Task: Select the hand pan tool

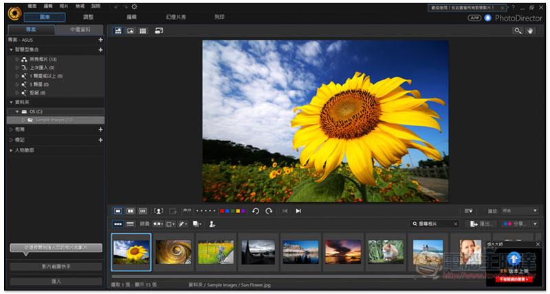Action: point(530,31)
